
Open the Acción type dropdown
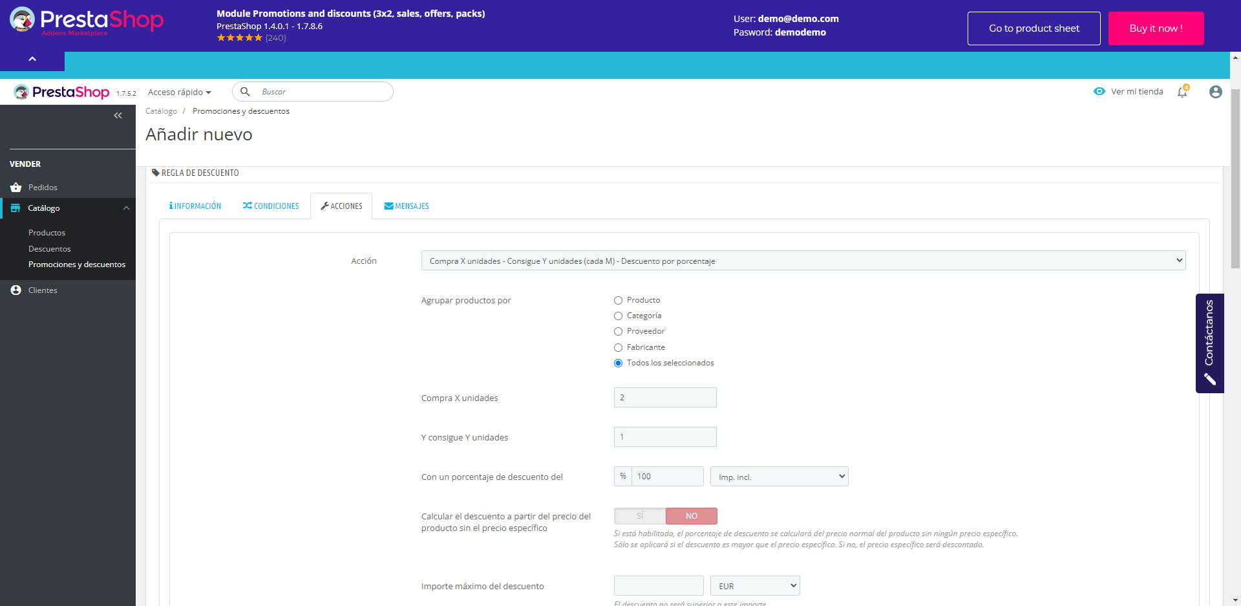pyautogui.click(x=803, y=261)
